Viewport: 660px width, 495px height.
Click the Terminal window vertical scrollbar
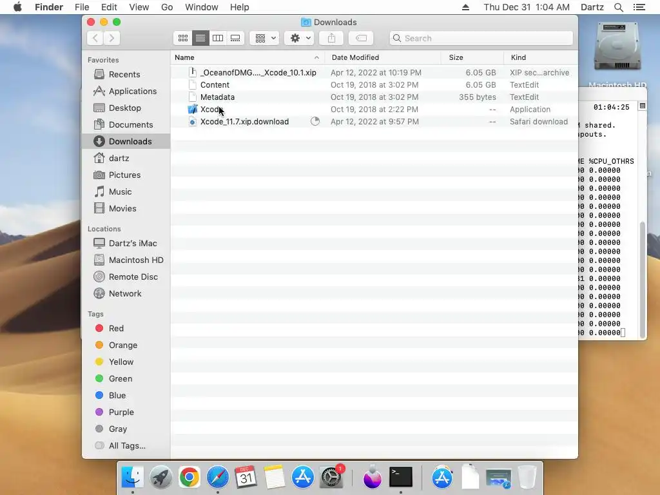[643, 279]
